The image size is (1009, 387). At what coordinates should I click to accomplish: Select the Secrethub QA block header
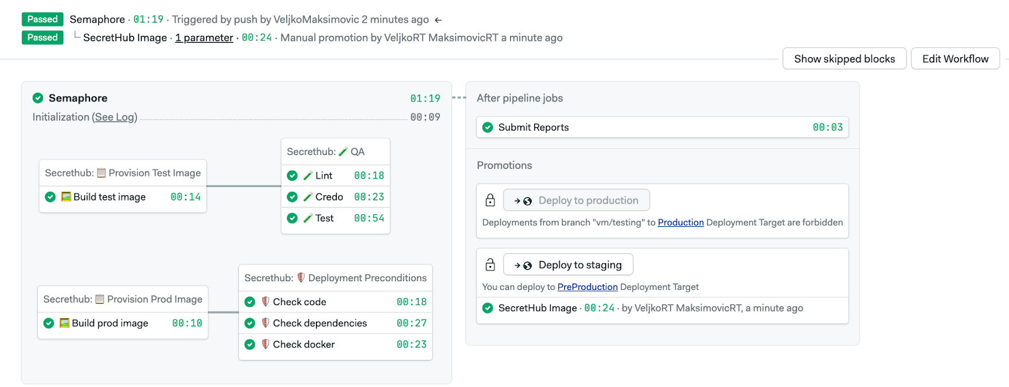(335, 152)
